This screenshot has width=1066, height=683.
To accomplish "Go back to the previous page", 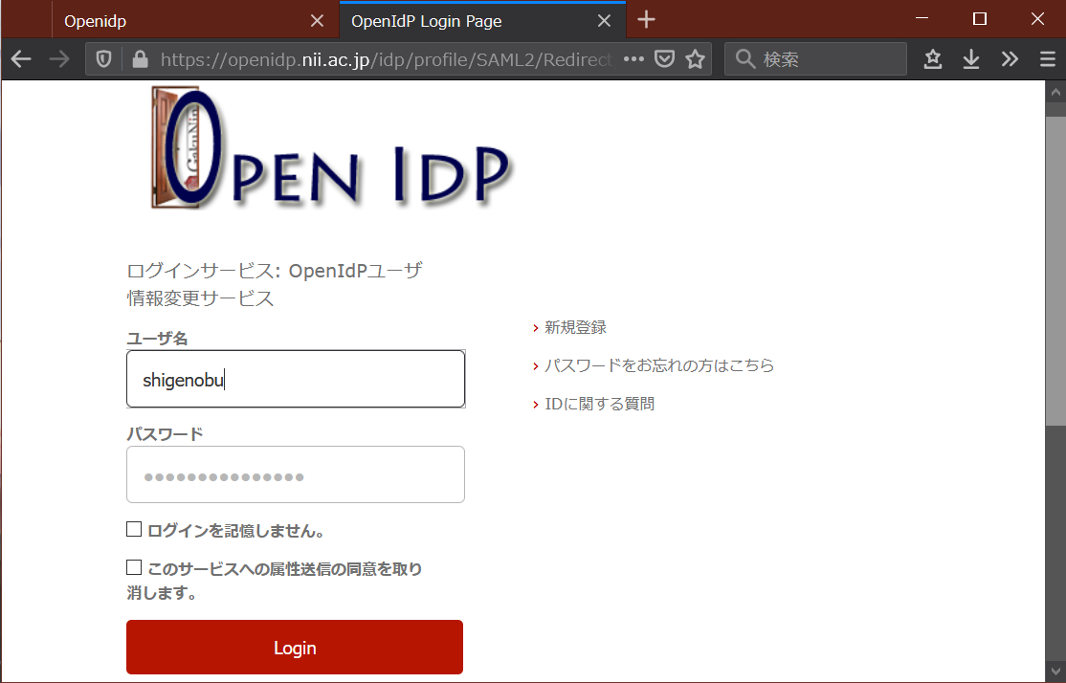I will click(21, 60).
